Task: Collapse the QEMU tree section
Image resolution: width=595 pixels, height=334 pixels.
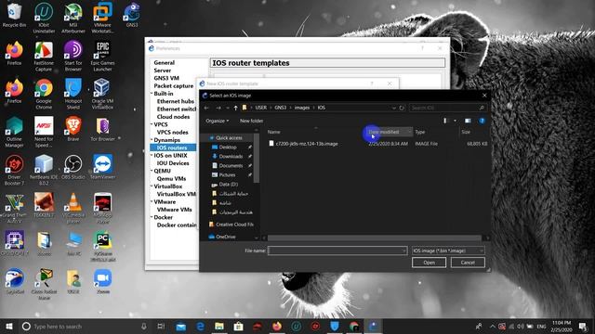Action: click(152, 171)
